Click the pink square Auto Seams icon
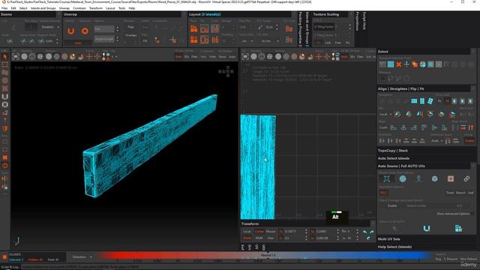Viewport: 480px width, 270px height. pos(450,178)
